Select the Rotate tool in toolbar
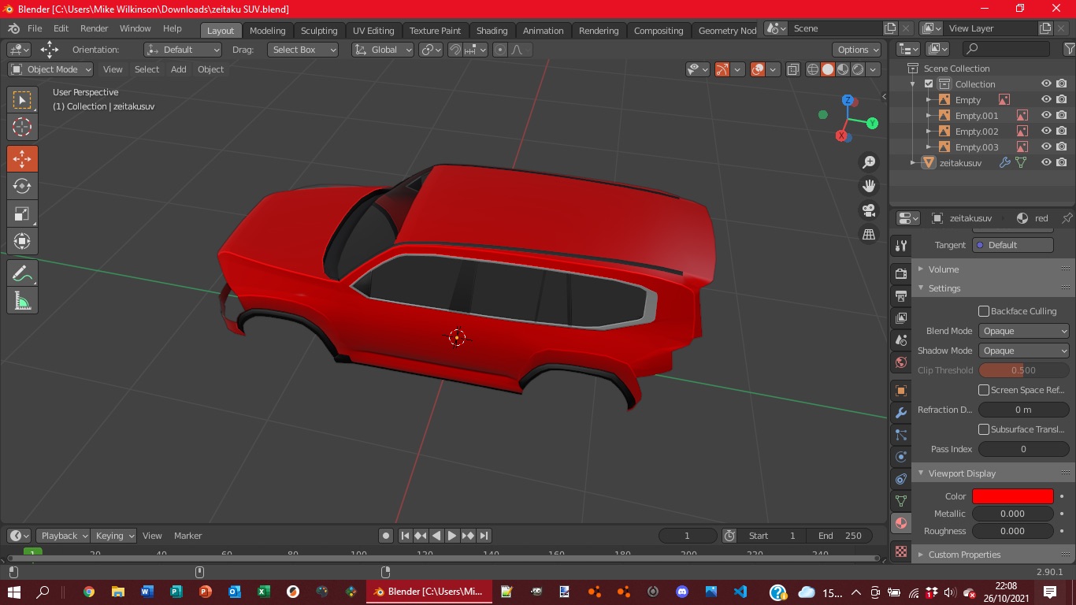1076x605 pixels. pos(22,187)
